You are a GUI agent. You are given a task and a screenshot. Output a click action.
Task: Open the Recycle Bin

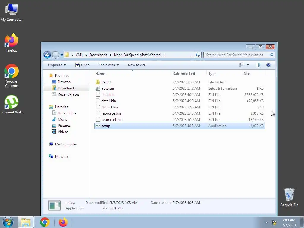(x=289, y=197)
